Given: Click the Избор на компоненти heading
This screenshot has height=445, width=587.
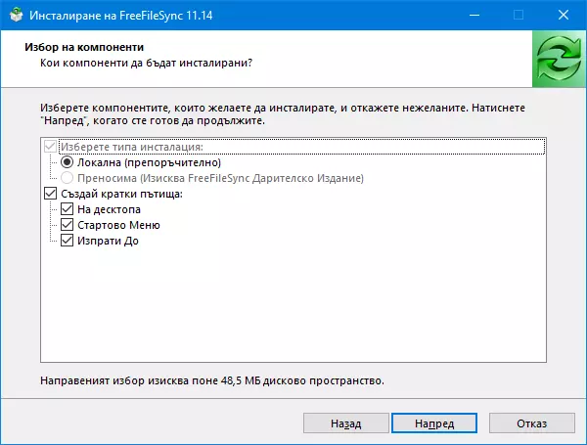Looking at the screenshot, I should 84,47.
